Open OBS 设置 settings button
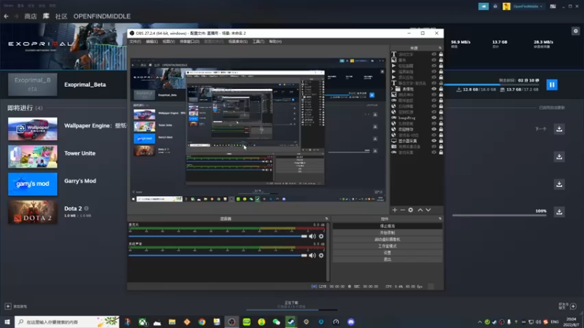The image size is (584, 328). pyautogui.click(x=388, y=253)
